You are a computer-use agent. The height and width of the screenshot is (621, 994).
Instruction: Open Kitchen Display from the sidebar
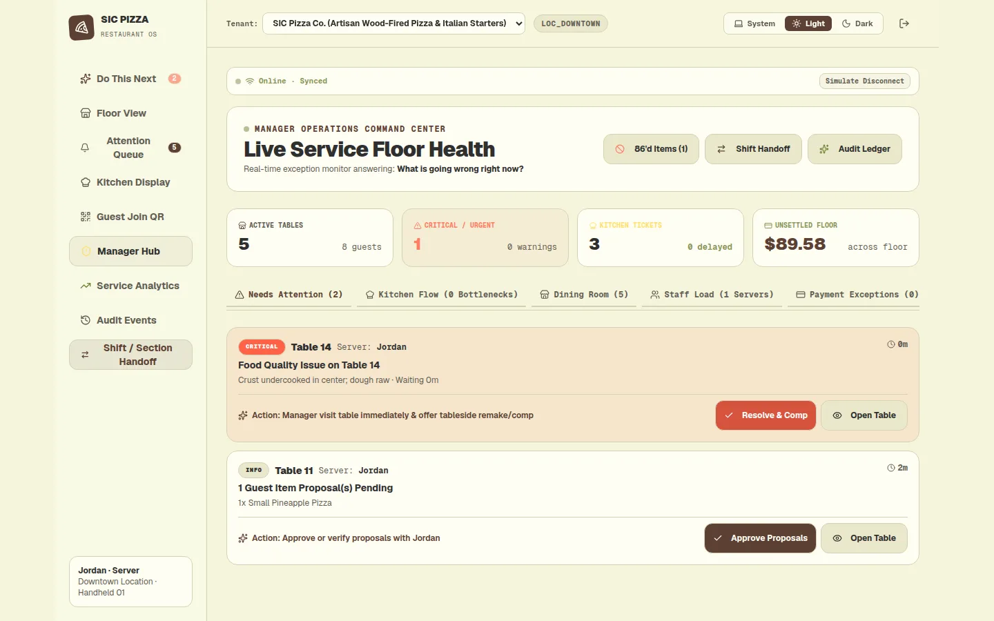point(130,182)
